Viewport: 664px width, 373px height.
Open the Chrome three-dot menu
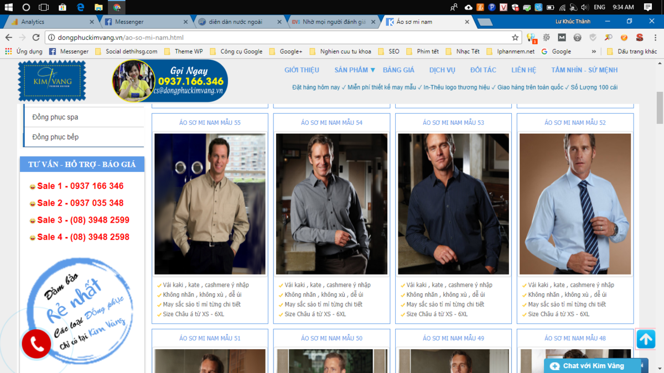[x=655, y=38]
